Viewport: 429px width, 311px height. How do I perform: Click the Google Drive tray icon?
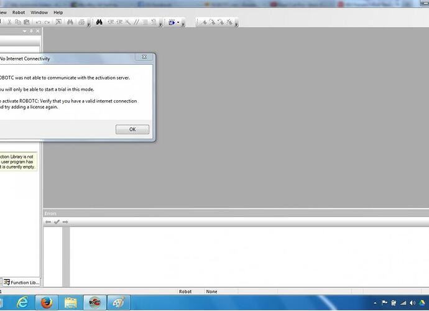tap(422, 303)
